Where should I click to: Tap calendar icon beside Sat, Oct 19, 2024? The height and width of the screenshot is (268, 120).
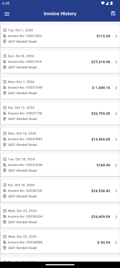point(5,185)
